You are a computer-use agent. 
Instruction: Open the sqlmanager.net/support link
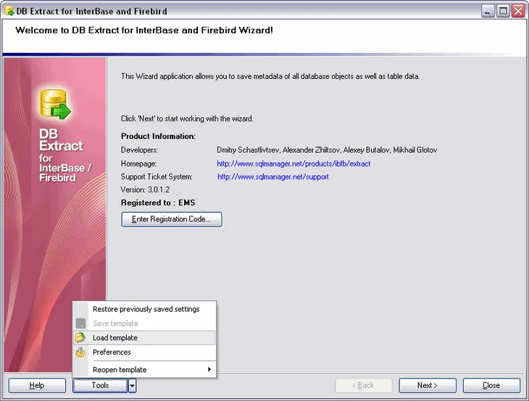pyautogui.click(x=273, y=177)
